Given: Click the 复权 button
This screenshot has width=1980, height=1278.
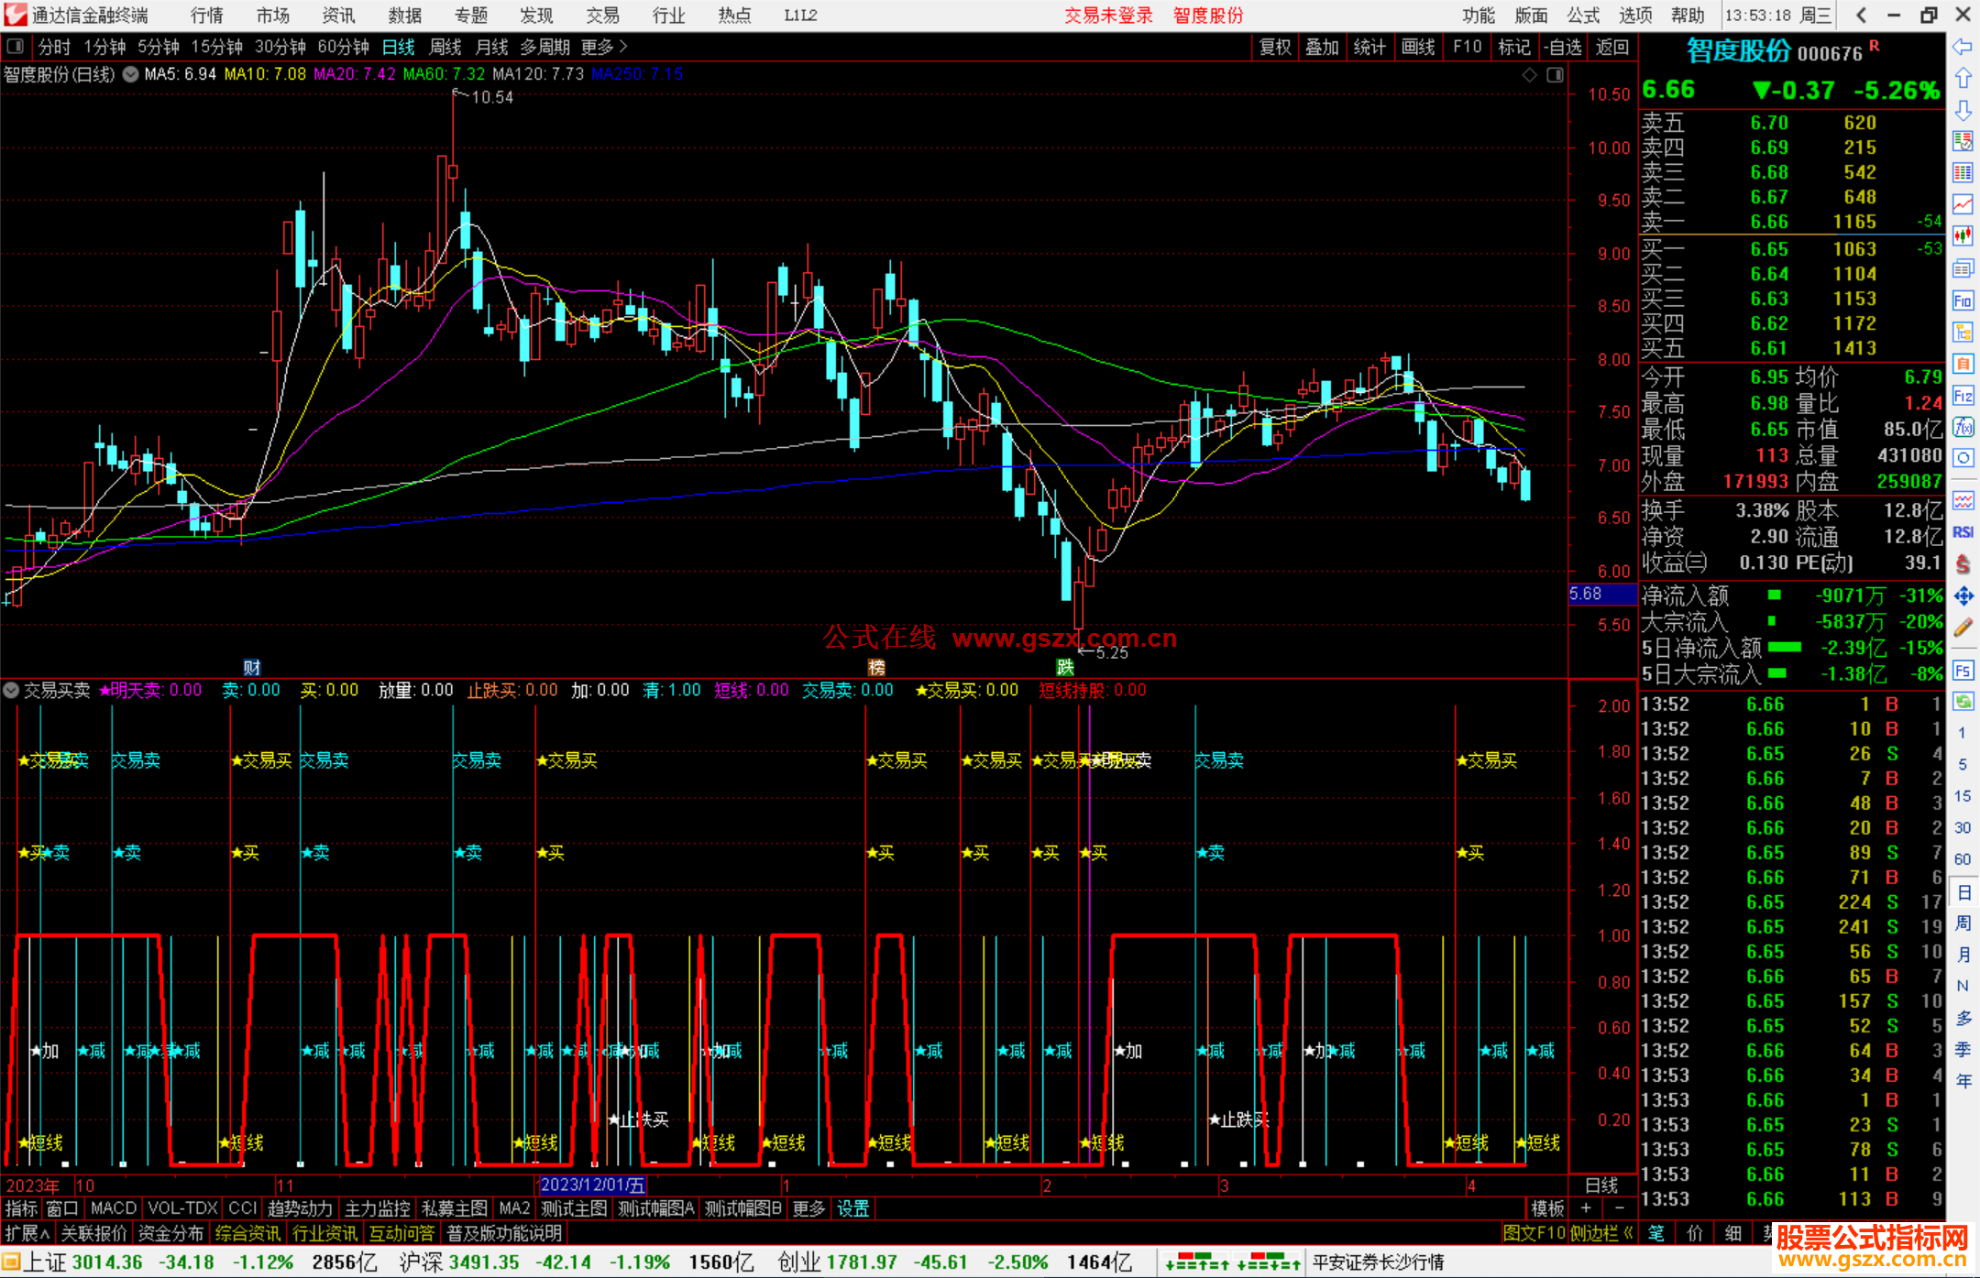Looking at the screenshot, I should (1274, 47).
